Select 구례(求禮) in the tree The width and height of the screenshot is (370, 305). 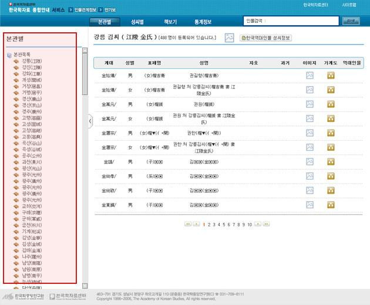[32, 212]
